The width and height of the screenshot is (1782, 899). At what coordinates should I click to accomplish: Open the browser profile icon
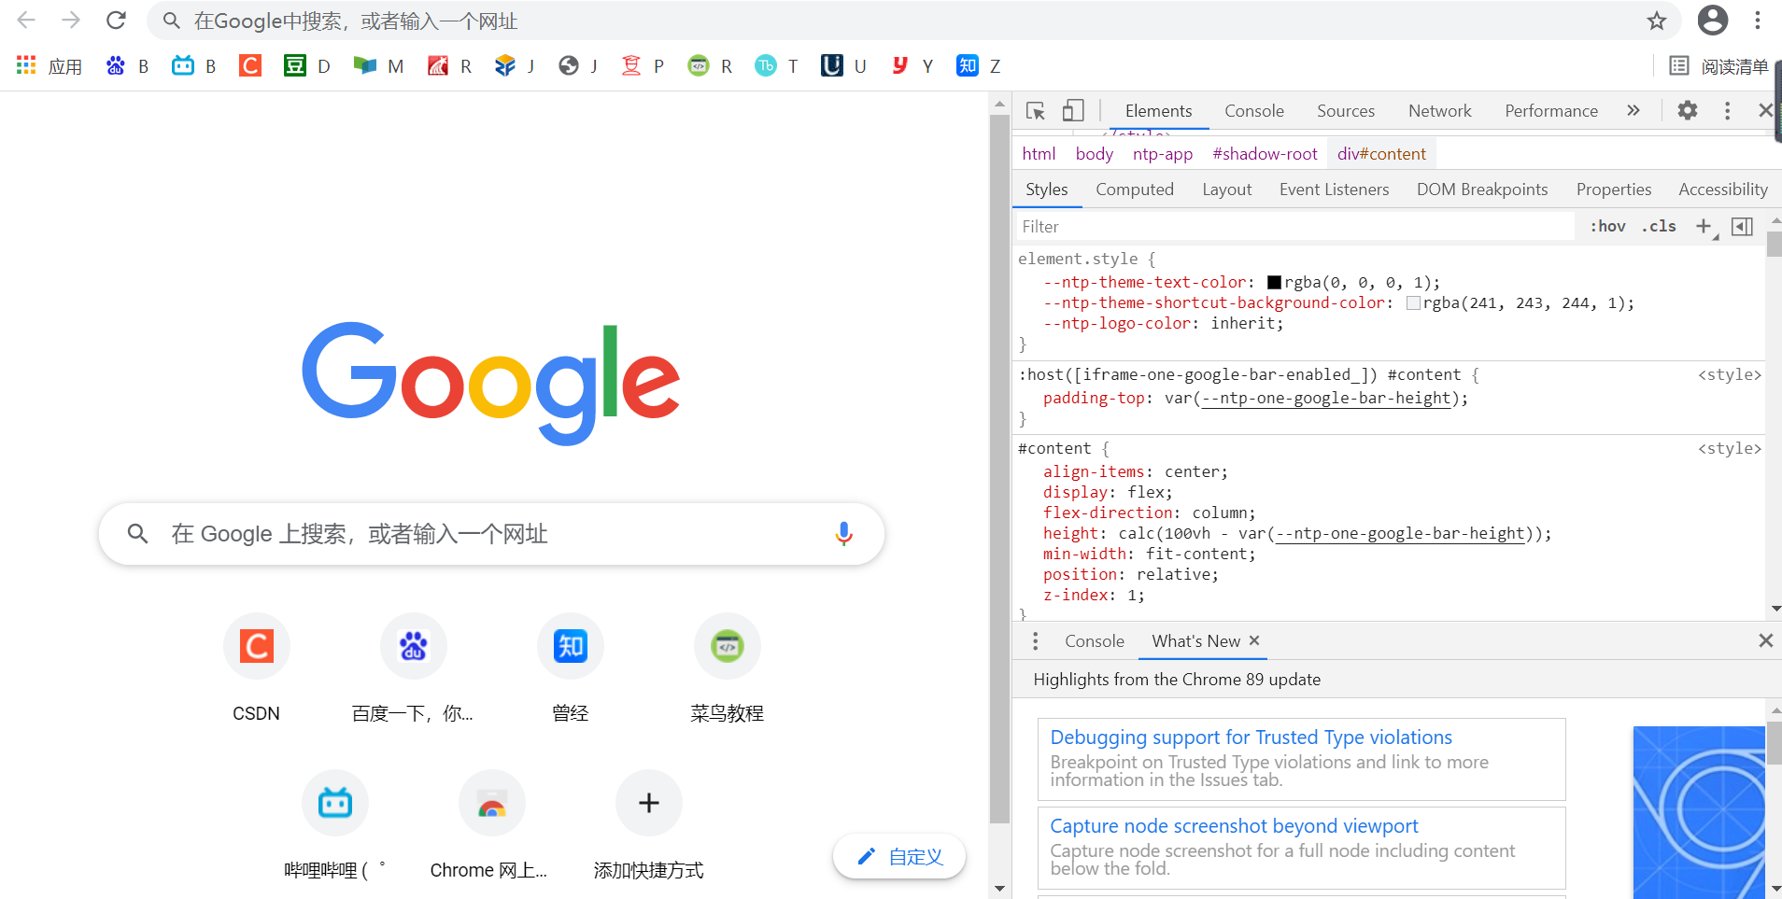click(1714, 20)
